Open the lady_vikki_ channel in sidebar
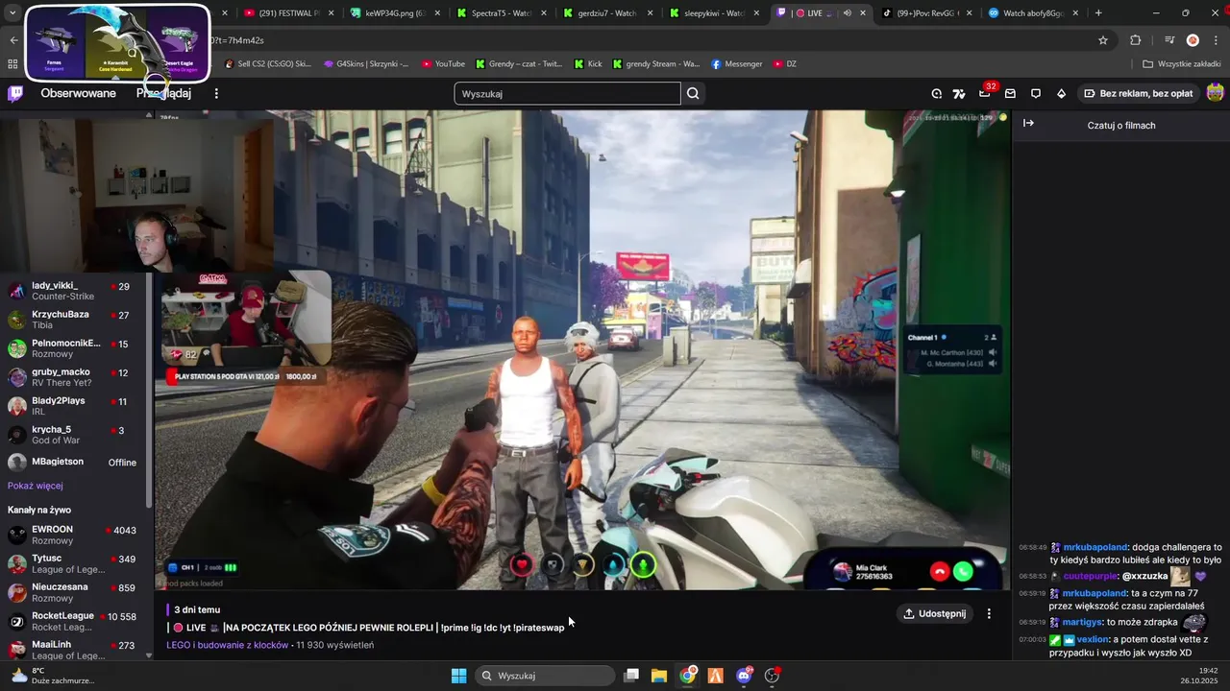Image resolution: width=1230 pixels, height=691 pixels. pos(73,291)
